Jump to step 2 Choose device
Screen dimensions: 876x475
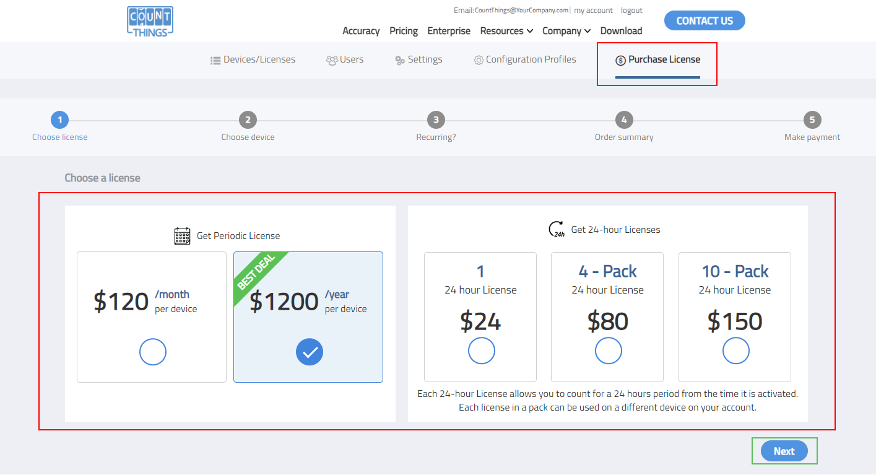pyautogui.click(x=248, y=120)
